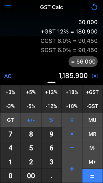Select the divide operator
The height and width of the screenshot is (183, 103).
click(72, 120)
